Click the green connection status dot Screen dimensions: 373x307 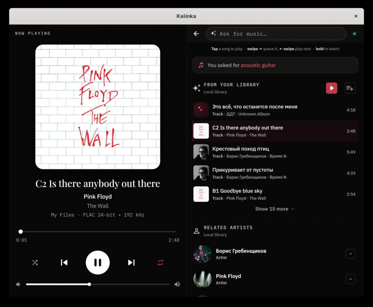(354, 34)
